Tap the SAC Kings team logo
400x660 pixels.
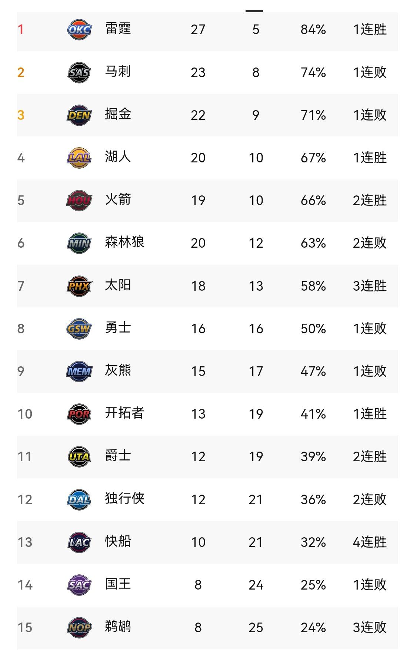(x=79, y=585)
